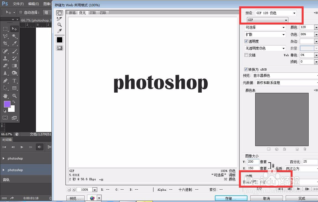
Task: Open the 显示器颜色 preview dropdown
Action: [x=285, y=76]
